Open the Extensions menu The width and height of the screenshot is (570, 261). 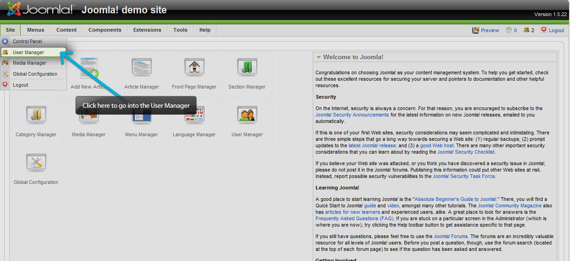click(x=147, y=30)
